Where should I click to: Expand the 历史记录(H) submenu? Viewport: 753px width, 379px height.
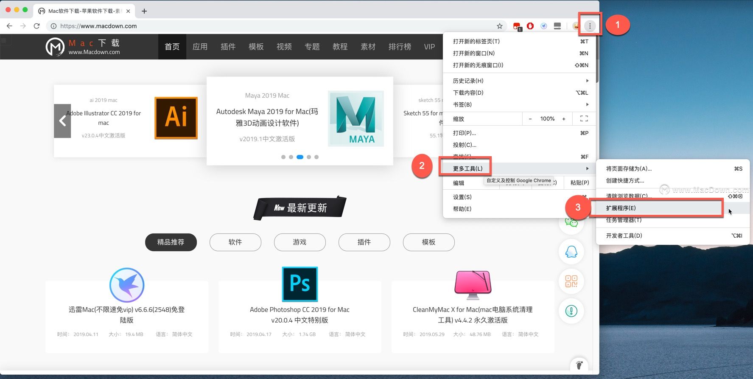click(x=519, y=81)
